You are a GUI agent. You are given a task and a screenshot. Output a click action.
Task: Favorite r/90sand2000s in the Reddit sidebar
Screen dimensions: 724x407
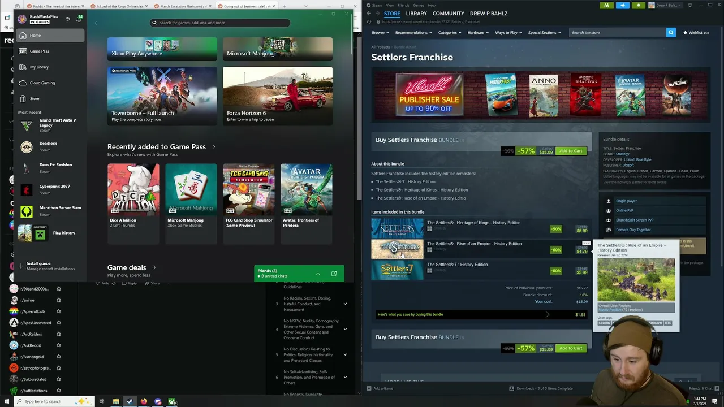tap(58, 289)
